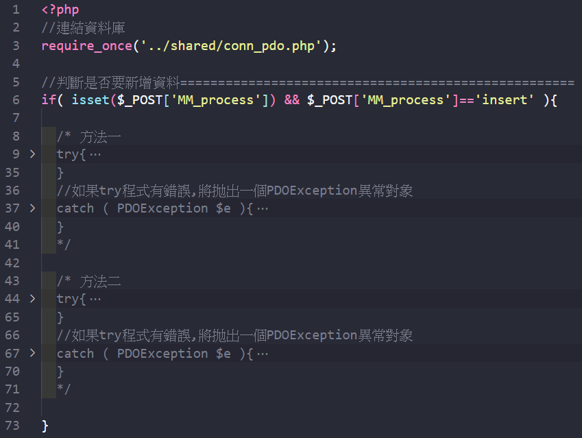Click the isset function name
Image resolution: width=582 pixels, height=438 pixels.
pyautogui.click(x=90, y=100)
